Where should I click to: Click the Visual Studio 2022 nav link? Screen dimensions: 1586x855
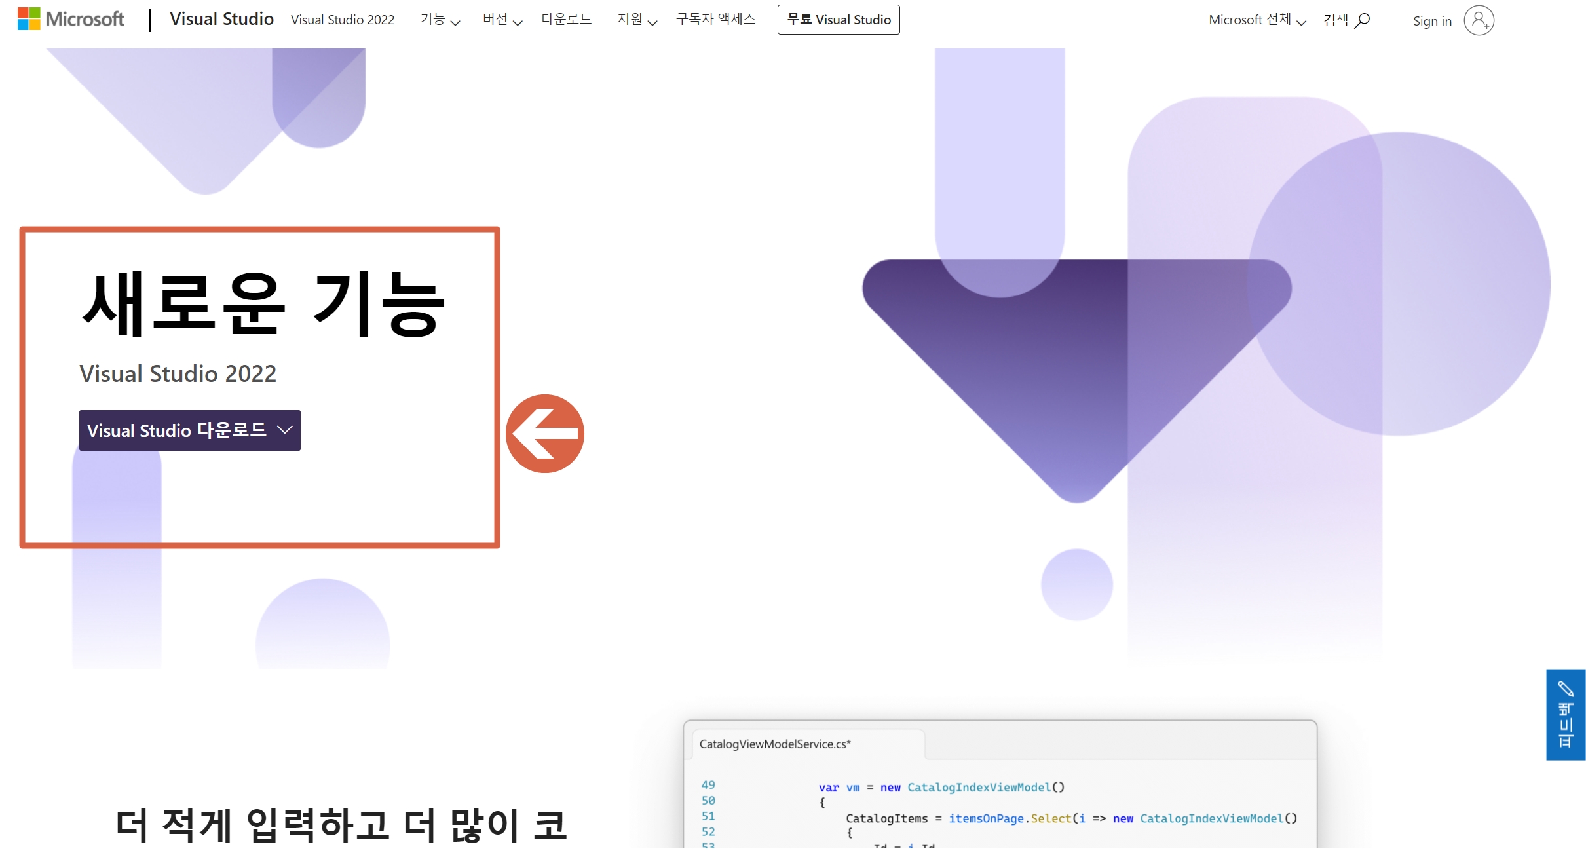343,20
